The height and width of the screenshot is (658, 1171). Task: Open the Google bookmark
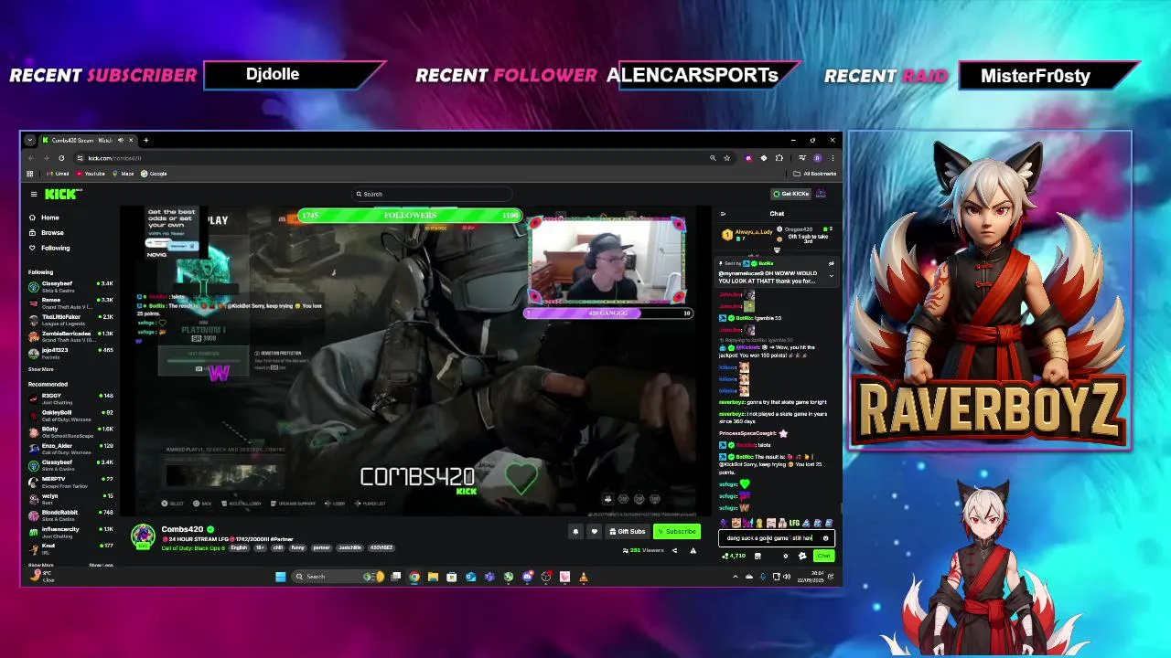pyautogui.click(x=154, y=174)
